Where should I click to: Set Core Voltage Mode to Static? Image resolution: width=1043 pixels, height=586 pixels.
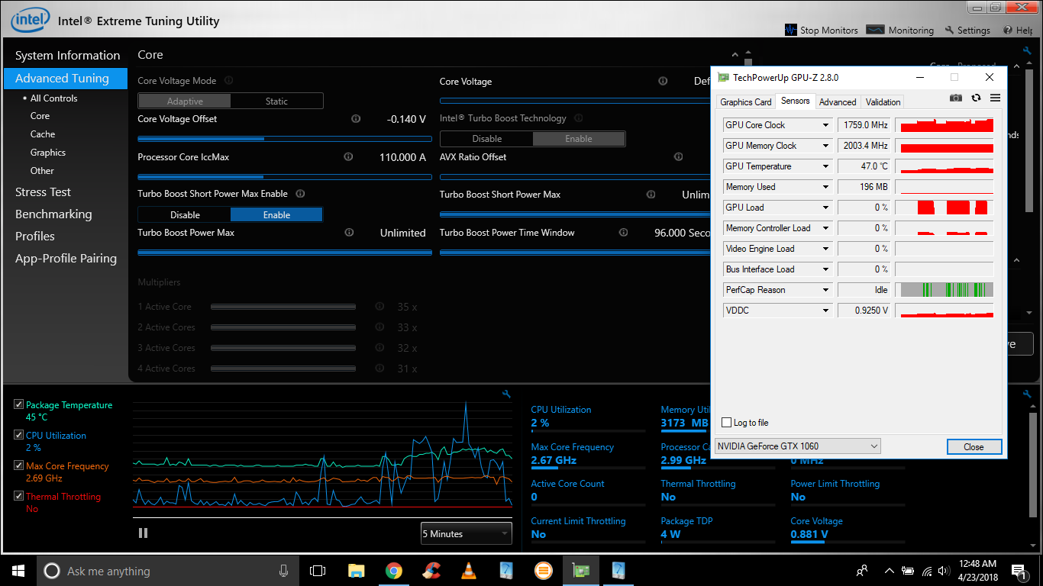[276, 101]
